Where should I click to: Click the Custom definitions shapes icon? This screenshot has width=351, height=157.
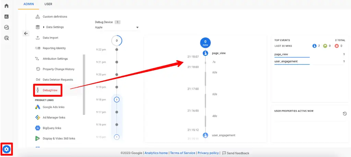click(38, 16)
